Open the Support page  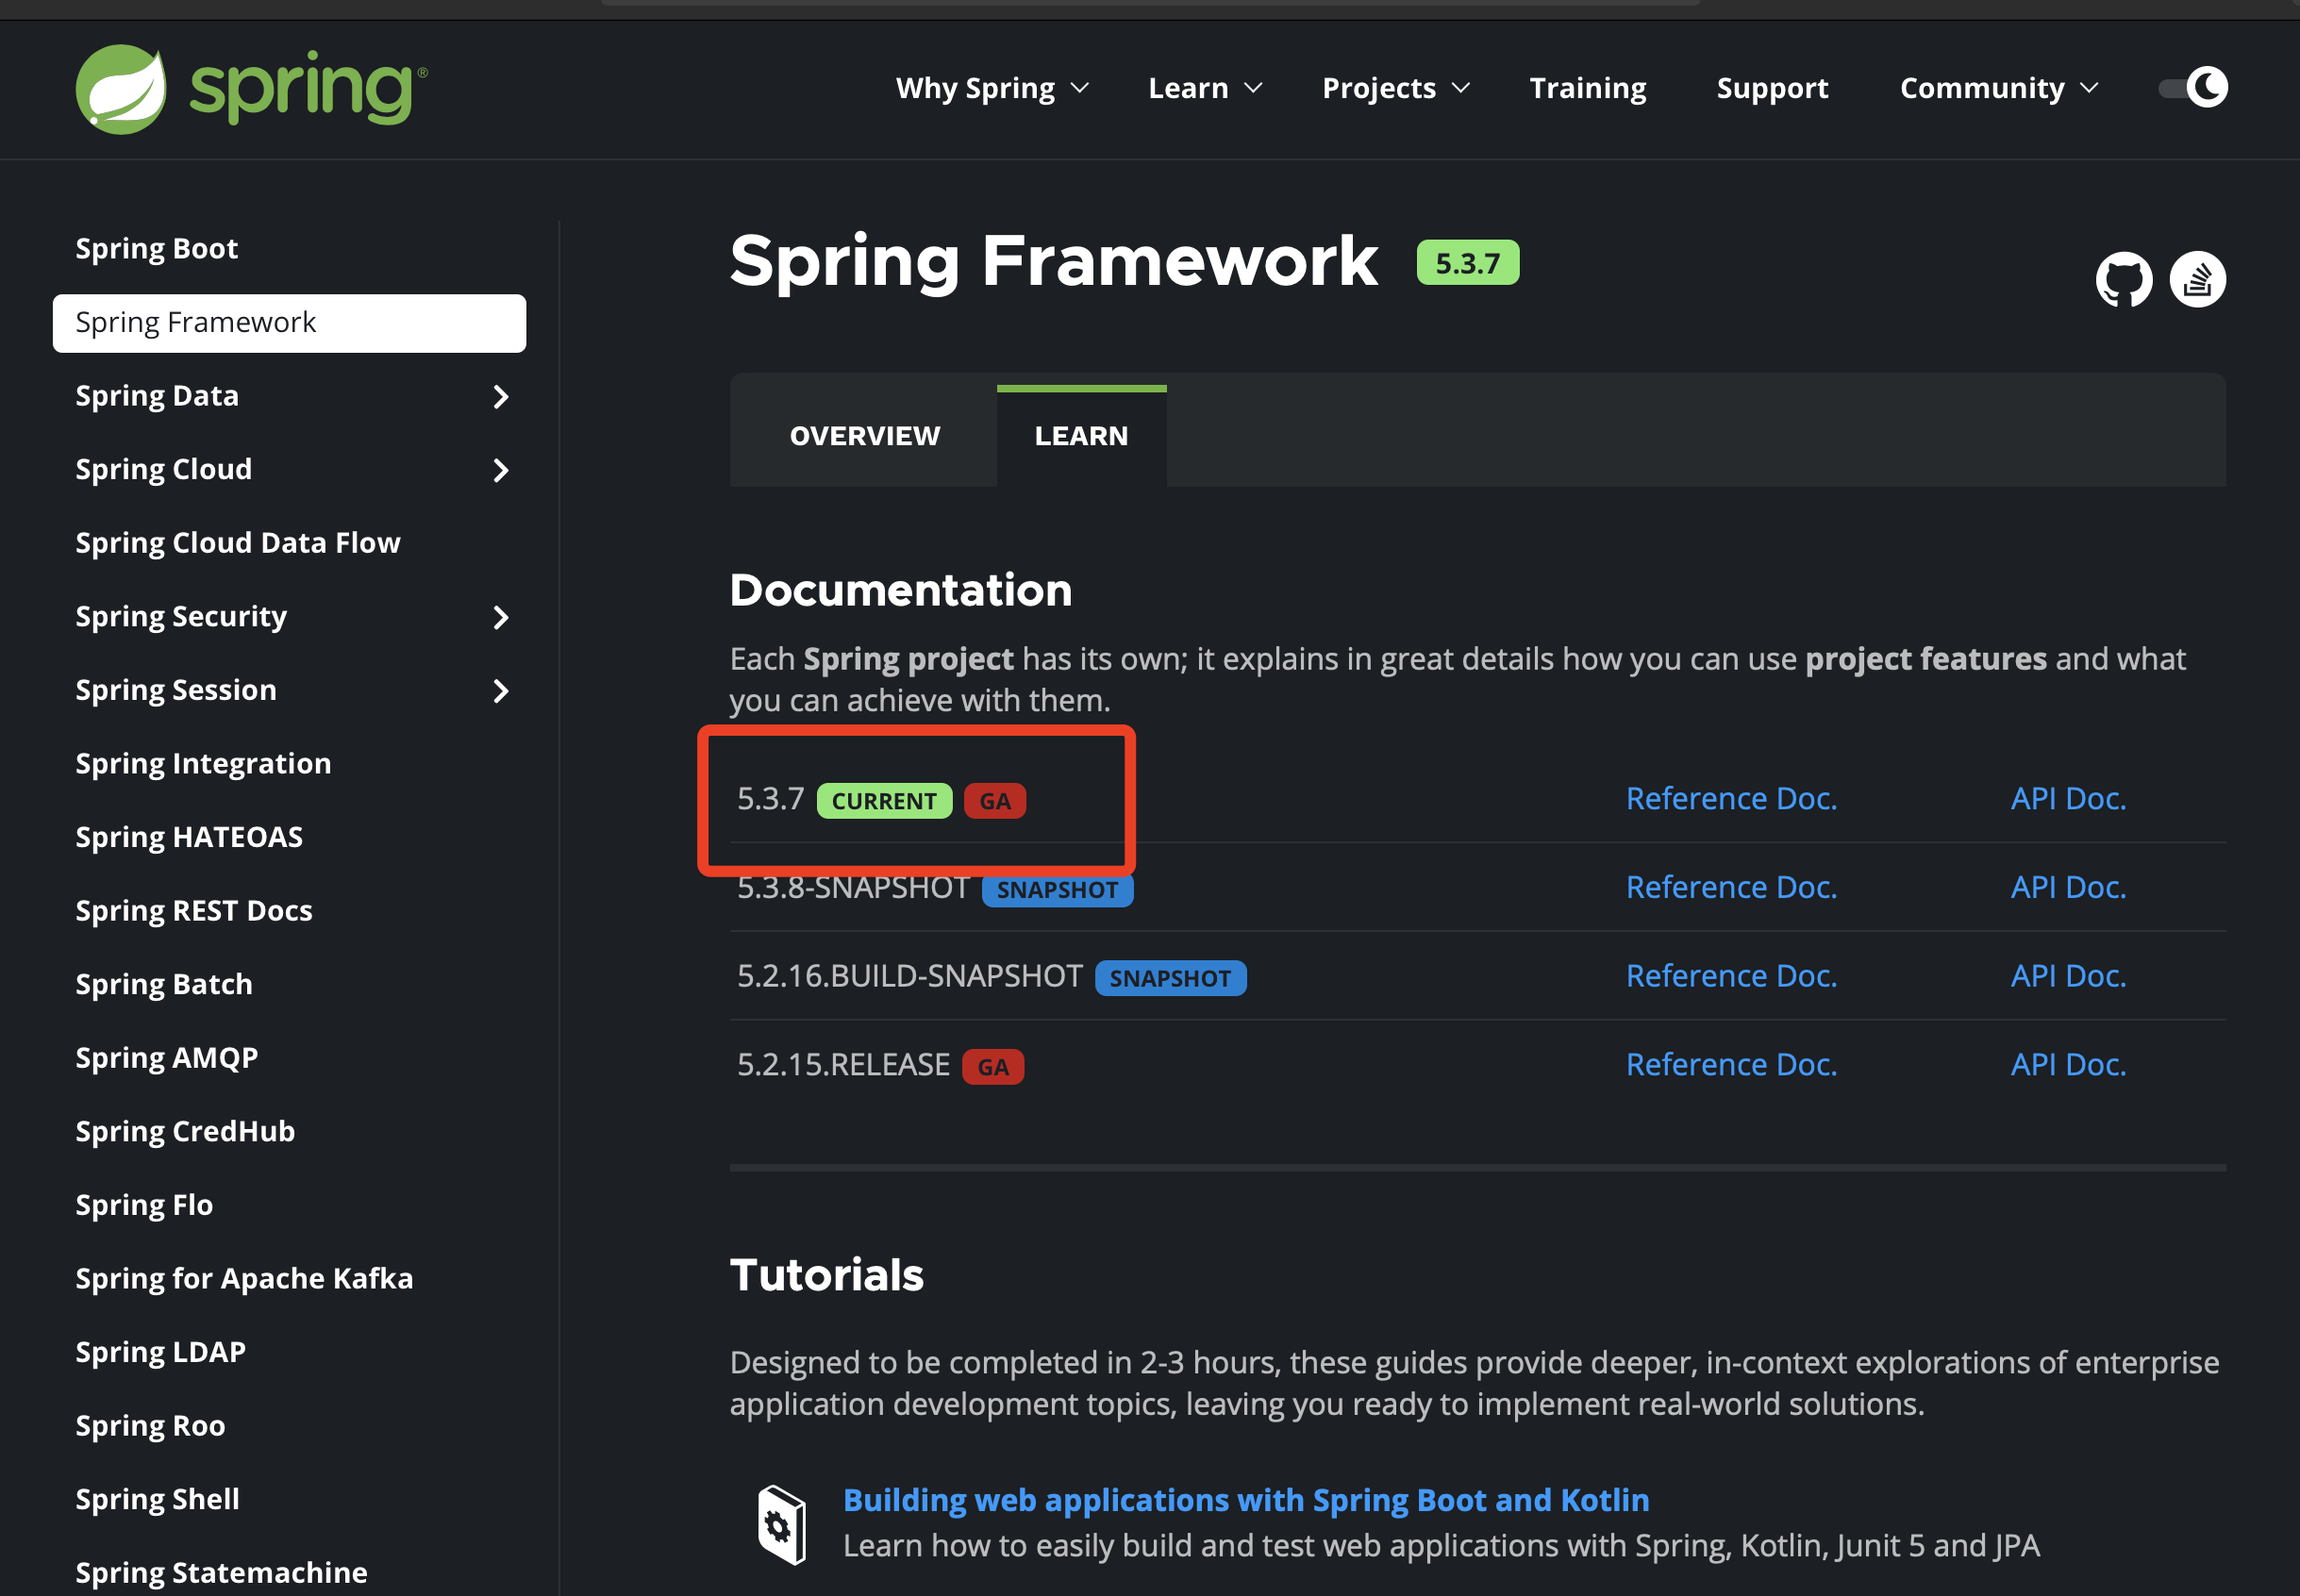click(x=1772, y=88)
